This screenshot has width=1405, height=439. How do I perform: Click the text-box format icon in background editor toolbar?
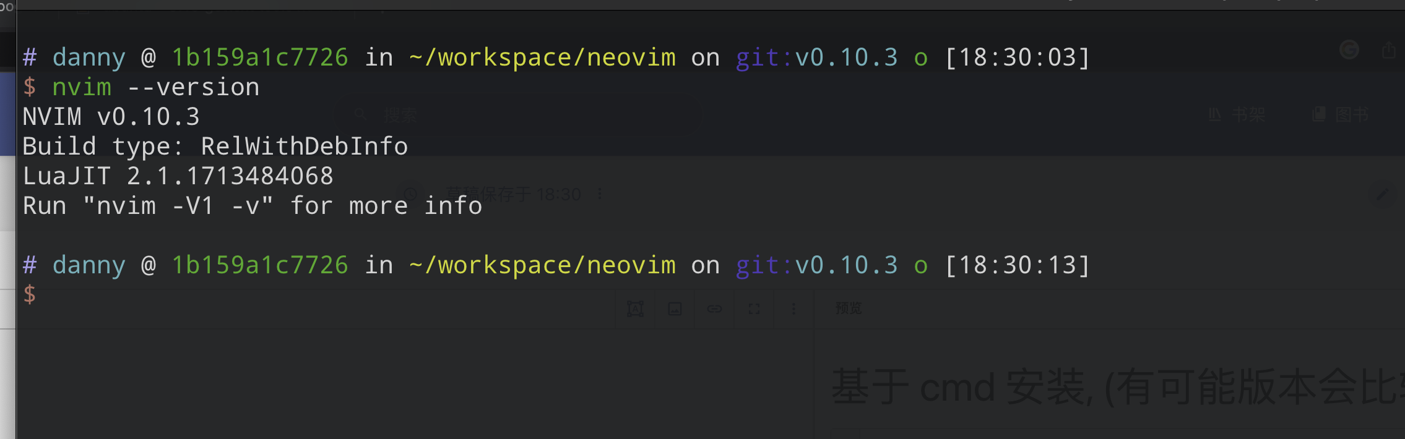pyautogui.click(x=635, y=309)
